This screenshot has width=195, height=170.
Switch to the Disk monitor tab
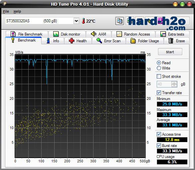[67, 34]
